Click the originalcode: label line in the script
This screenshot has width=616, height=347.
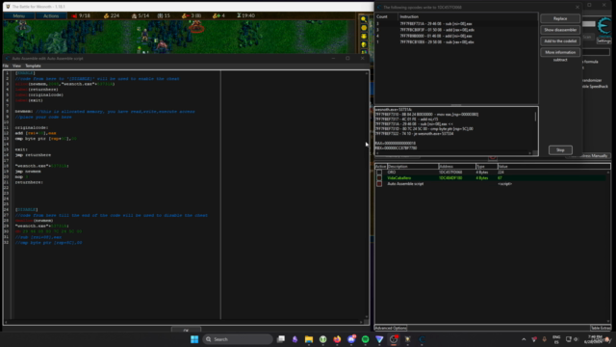coord(32,128)
